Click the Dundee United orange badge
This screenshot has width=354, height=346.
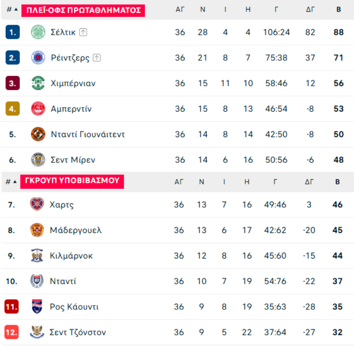pos(38,134)
